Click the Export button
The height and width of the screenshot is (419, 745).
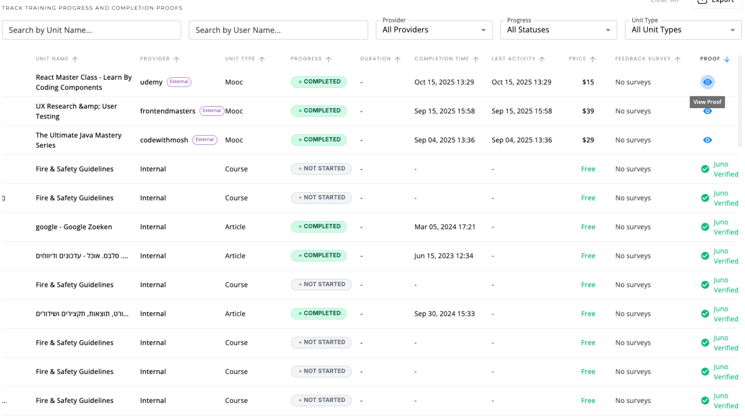coord(716,2)
